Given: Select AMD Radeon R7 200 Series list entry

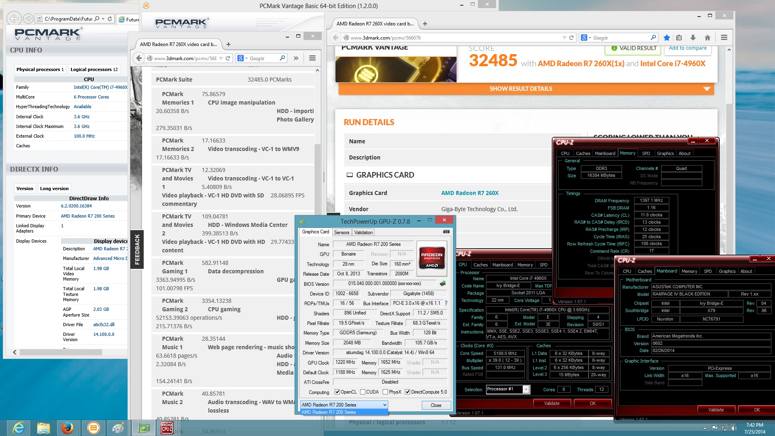Looking at the screenshot, I should pos(344,412).
